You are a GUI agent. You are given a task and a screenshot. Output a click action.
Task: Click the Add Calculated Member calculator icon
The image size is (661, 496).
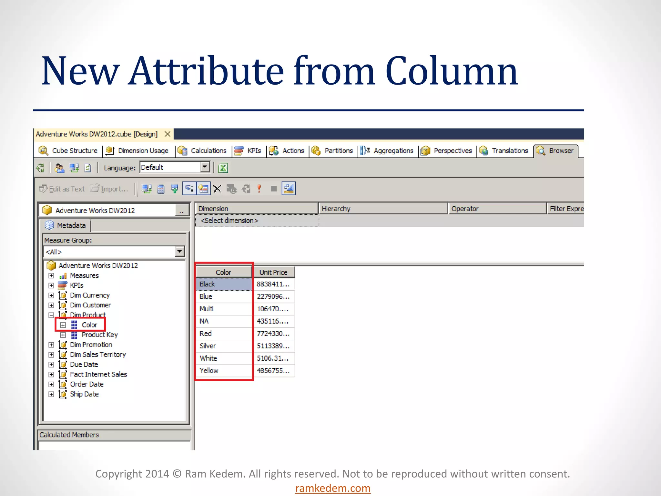click(161, 189)
